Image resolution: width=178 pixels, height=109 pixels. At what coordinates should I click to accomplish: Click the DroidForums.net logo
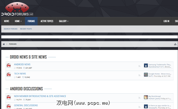pyautogui.click(x=17, y=9)
